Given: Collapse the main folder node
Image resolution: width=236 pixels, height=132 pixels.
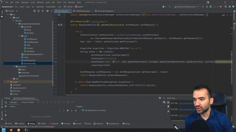Looking at the screenshot, I should pyautogui.click(x=11, y=18).
